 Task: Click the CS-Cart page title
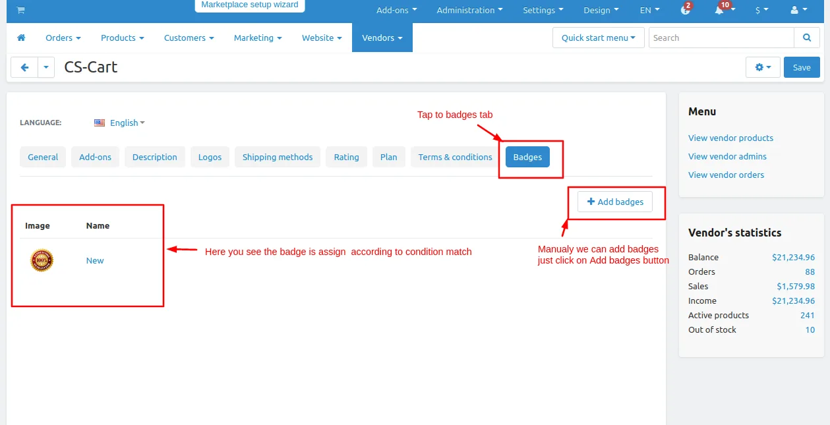pos(91,67)
